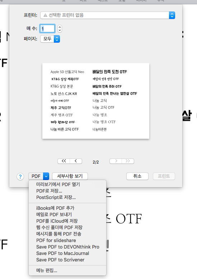The image size is (197, 279).
Task: Select Save PDF to DEVONthink Pro
Action: (67, 247)
